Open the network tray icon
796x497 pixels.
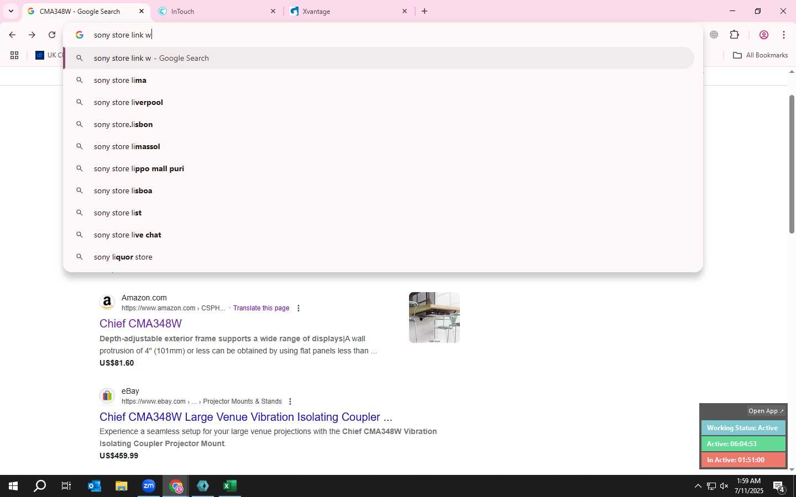(711, 486)
